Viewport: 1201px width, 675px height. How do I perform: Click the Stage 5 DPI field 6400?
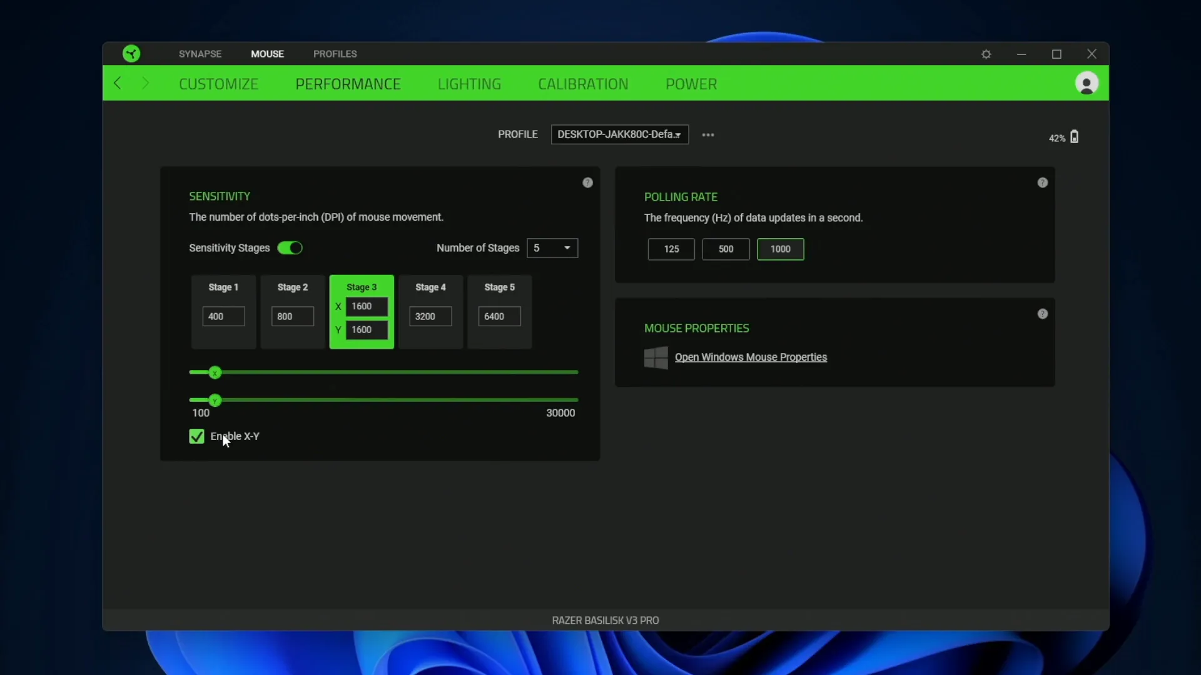point(499,316)
